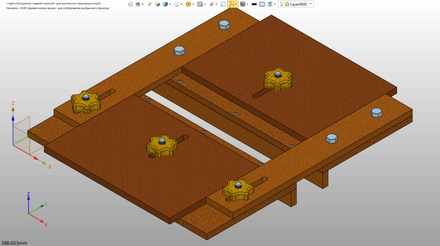Click the blue box with yellow top icon
Image resolution: width=440 pixels, height=246 pixels.
click(157, 4)
